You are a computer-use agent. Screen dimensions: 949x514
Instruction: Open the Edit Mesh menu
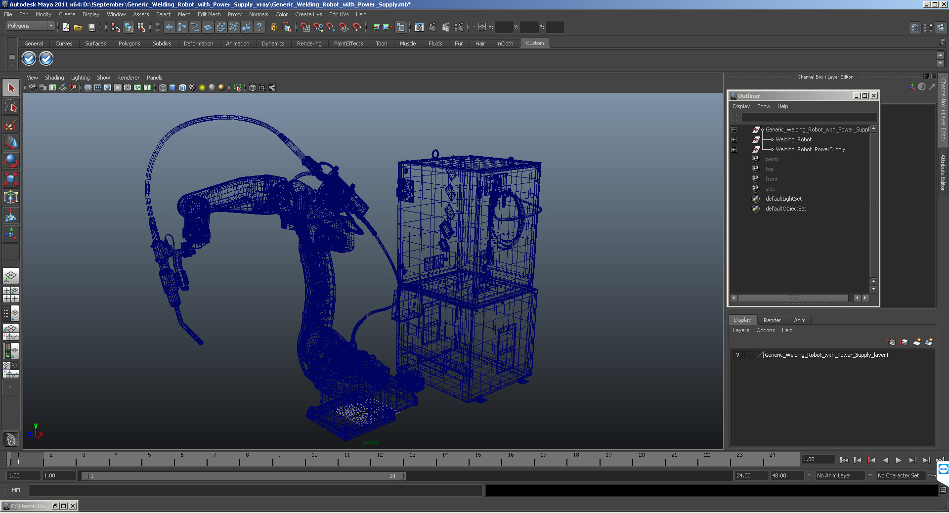(x=209, y=14)
